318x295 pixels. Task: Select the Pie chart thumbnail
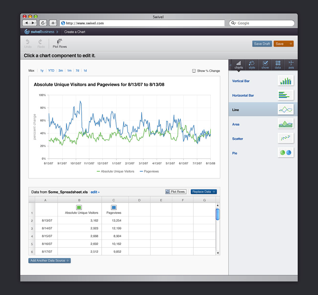(286, 153)
